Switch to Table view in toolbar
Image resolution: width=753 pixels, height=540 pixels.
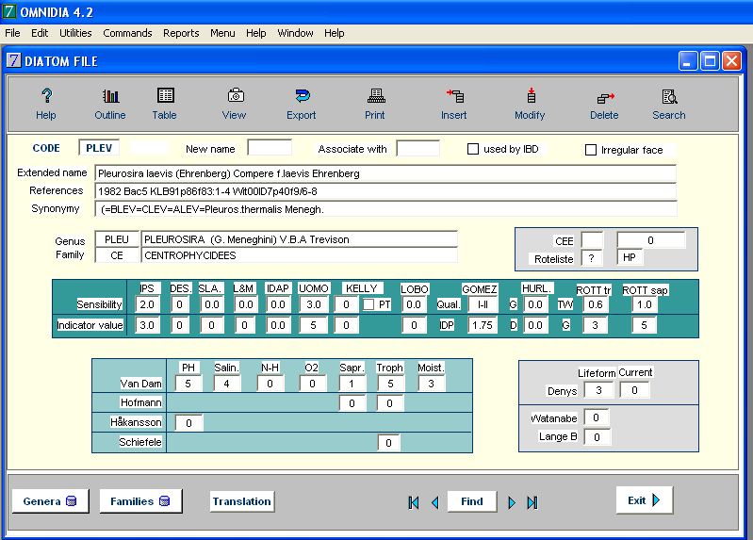[x=165, y=105]
